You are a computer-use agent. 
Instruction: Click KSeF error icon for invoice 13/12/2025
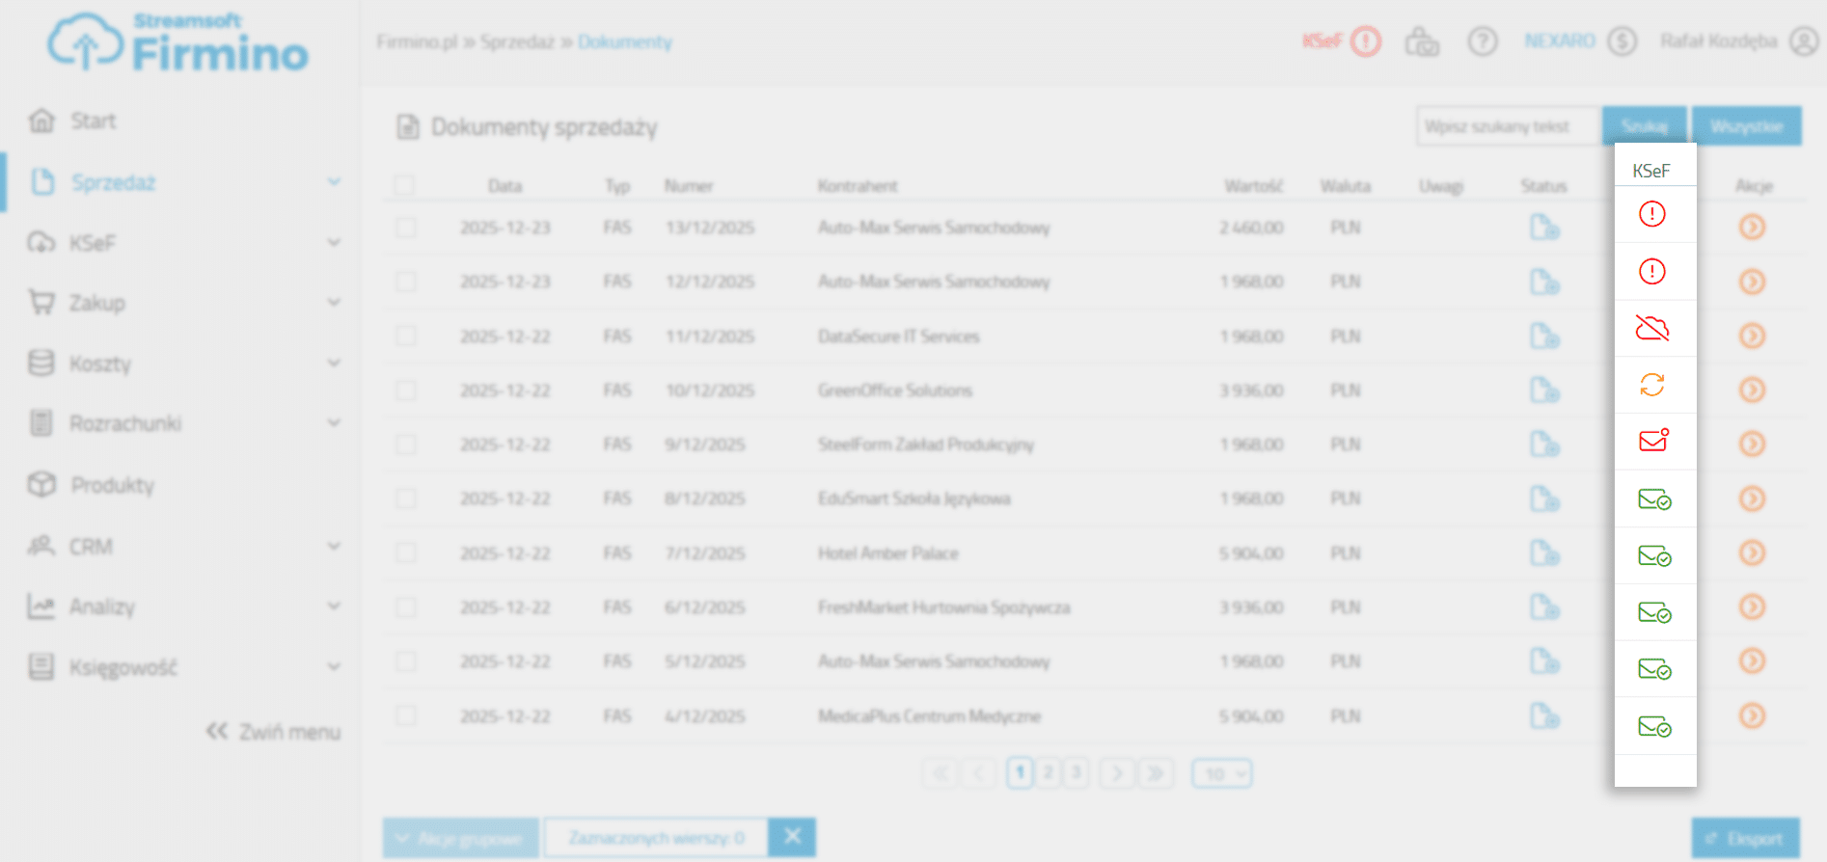tap(1651, 214)
